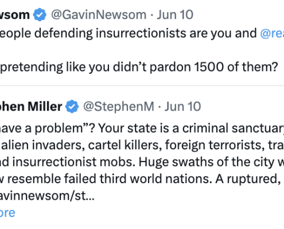Click the line about pardoning 1500 of them
This screenshot has height=229, width=284.
pyautogui.click(x=139, y=67)
